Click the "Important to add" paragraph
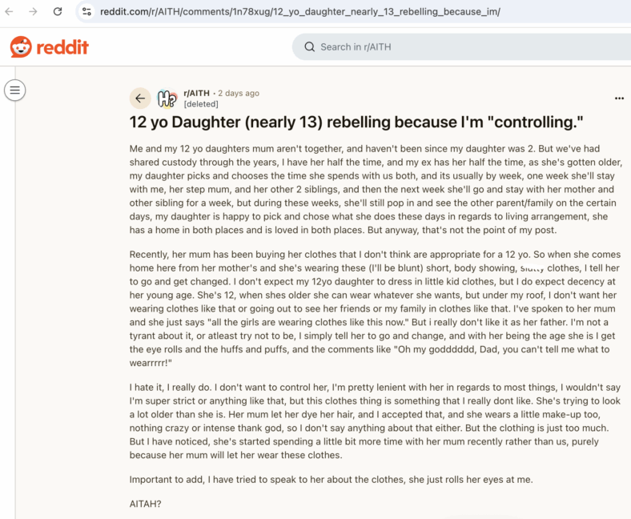This screenshot has width=631, height=519. [331, 480]
